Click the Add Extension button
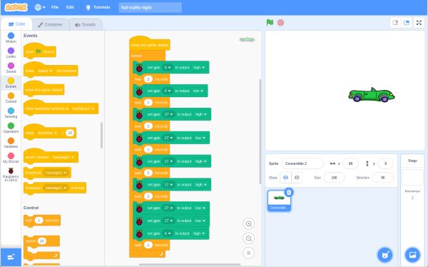428x267 pixels. (x=11, y=257)
